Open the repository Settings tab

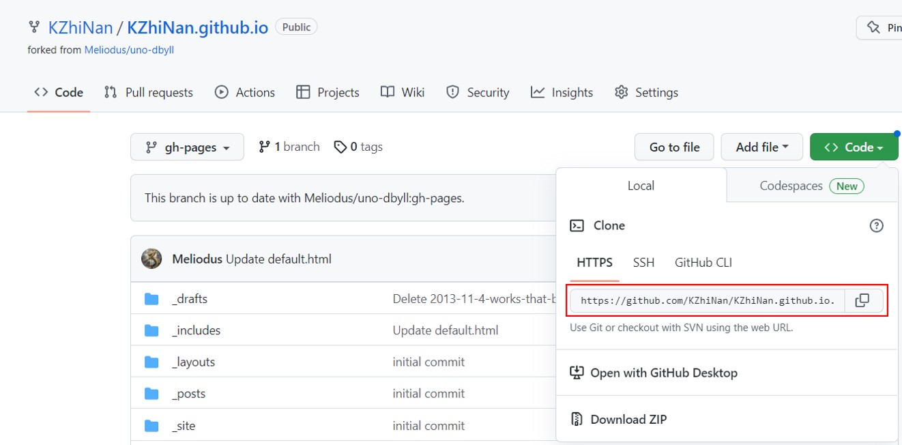pos(646,93)
